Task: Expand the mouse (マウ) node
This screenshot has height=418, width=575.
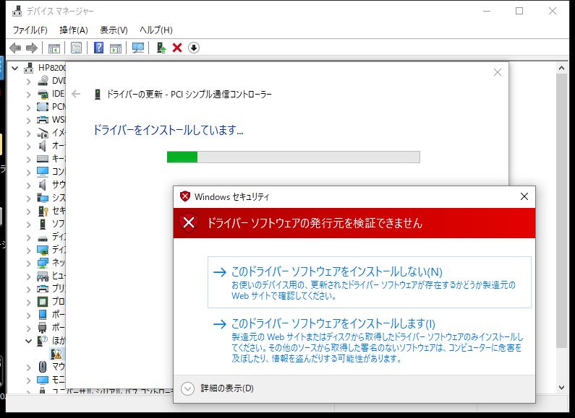Action: [29, 367]
